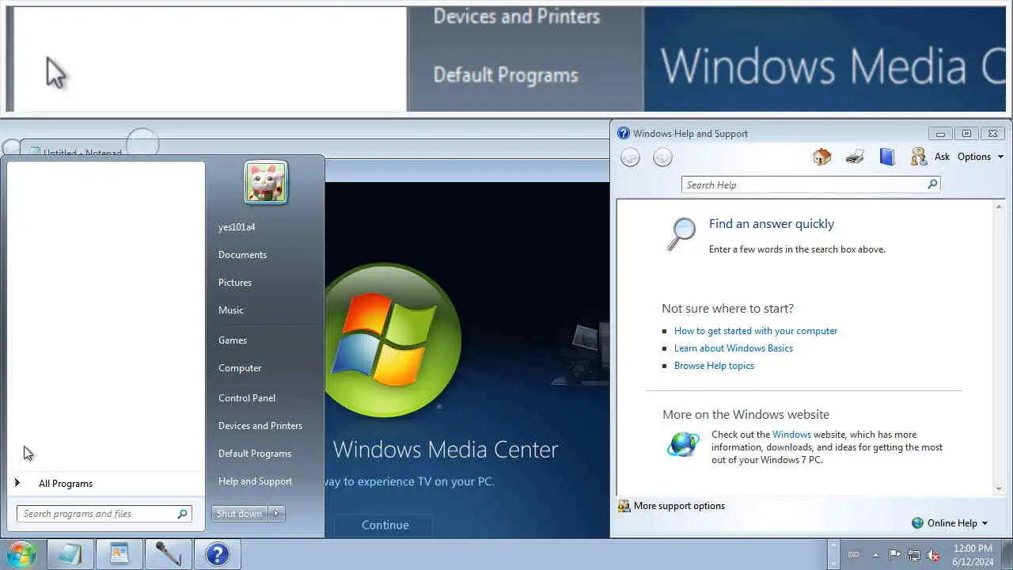
Task: Click More support options link text
Action: tap(679, 506)
